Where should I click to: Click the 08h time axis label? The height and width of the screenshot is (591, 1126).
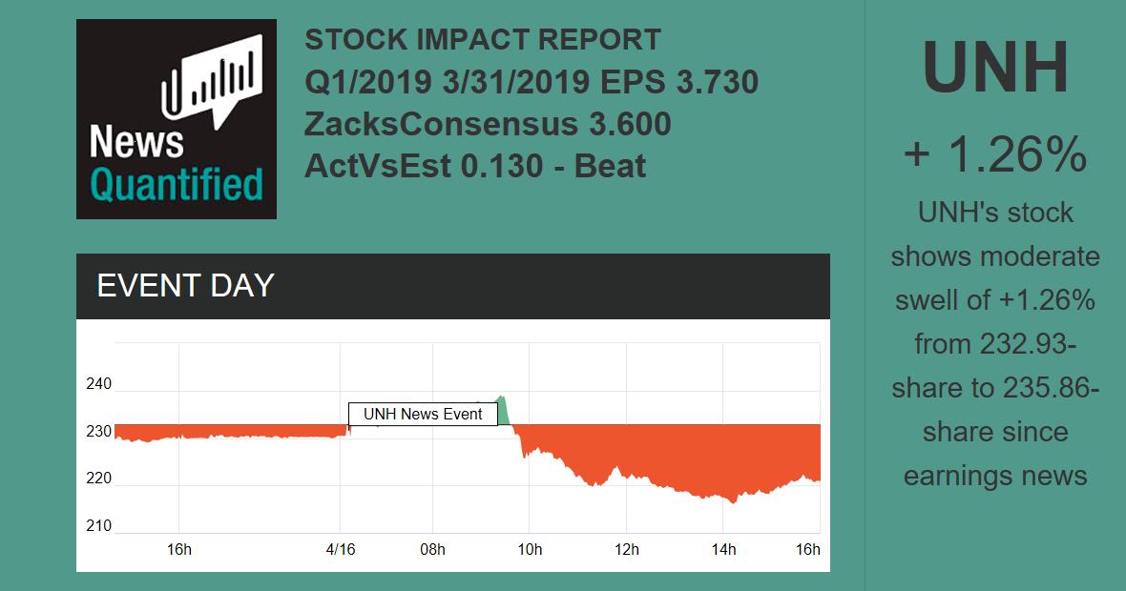[x=432, y=549]
